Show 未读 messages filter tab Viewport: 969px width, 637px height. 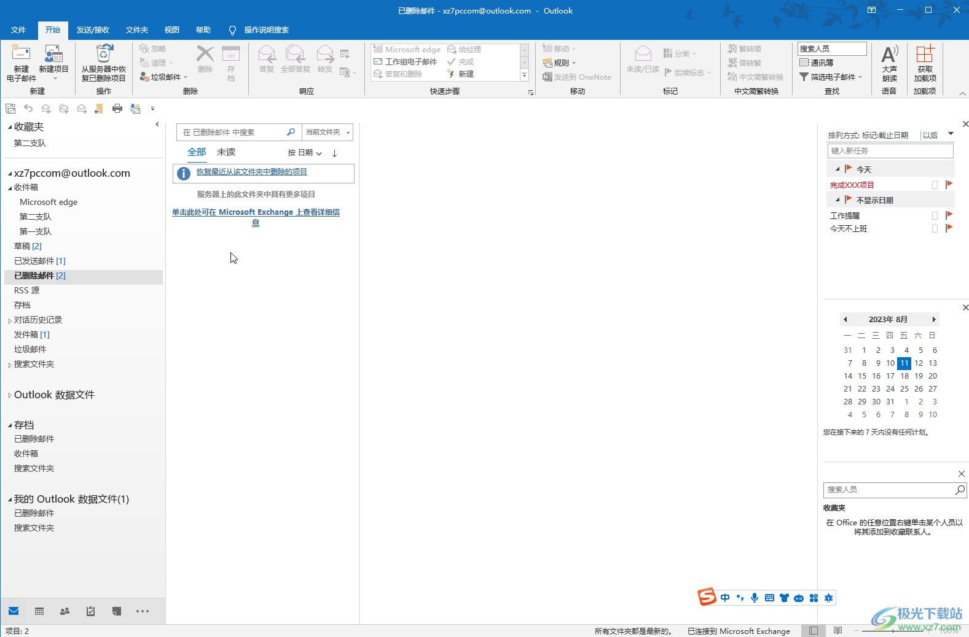coord(226,152)
